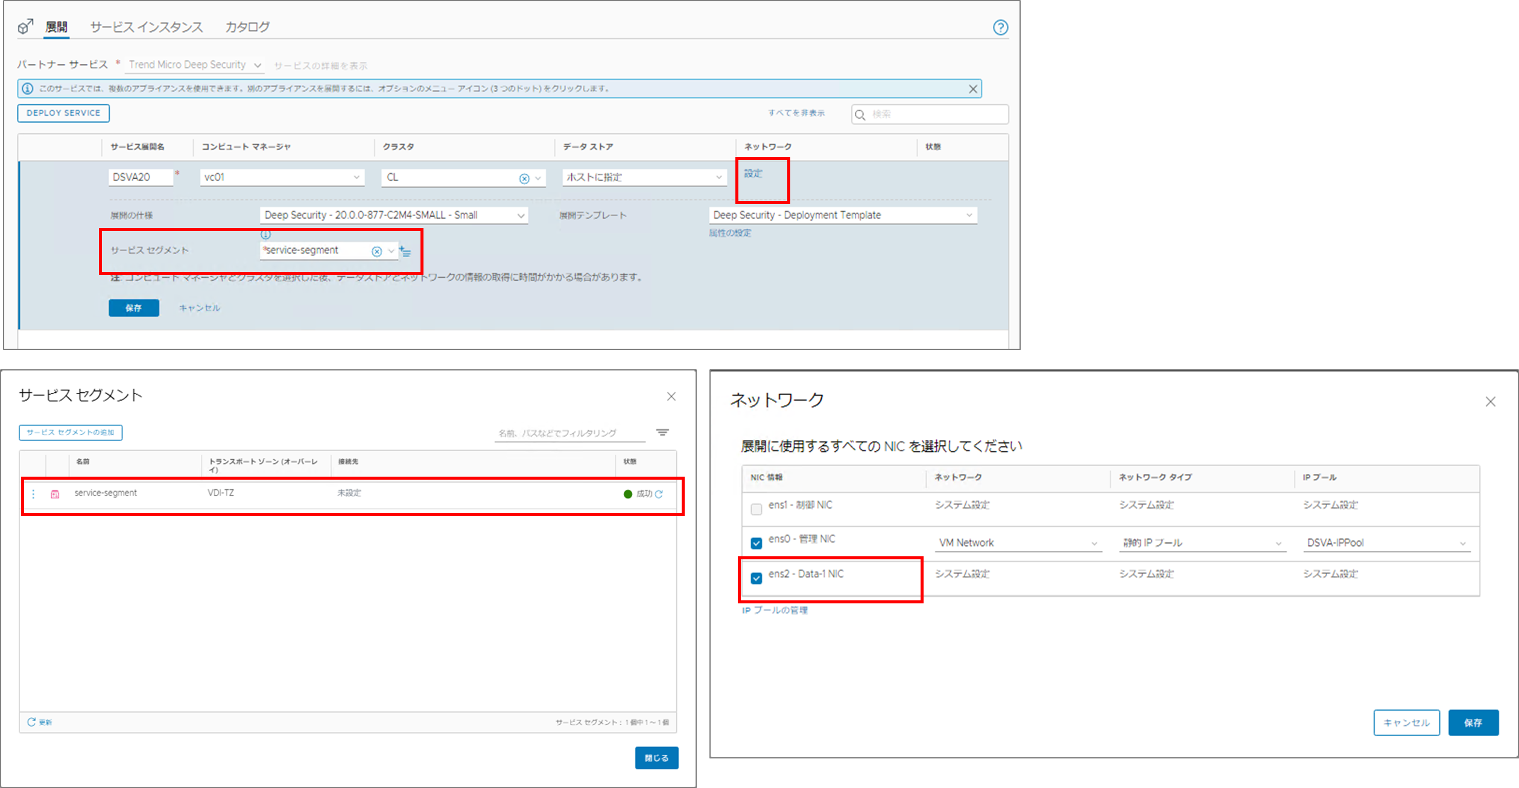
Task: Refresh the service-segment success status
Action: 659,494
